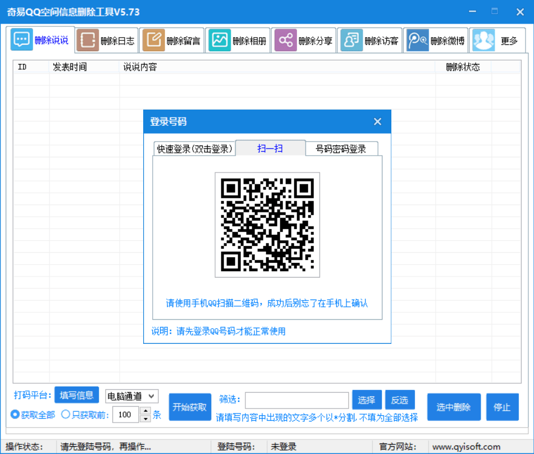534x454 pixels.
Task: Click the 删除访客 visitor icon
Action: tap(352, 40)
